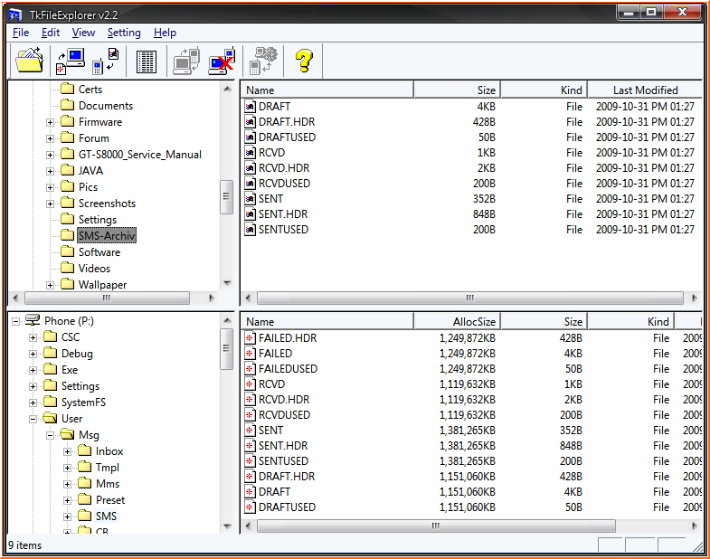Screen dimensions: 710x559
Task: Click the connect phone toolbar icon
Action: coord(186,61)
